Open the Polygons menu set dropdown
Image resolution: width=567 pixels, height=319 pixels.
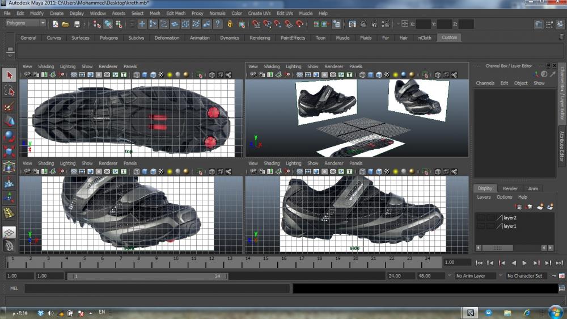pyautogui.click(x=26, y=23)
